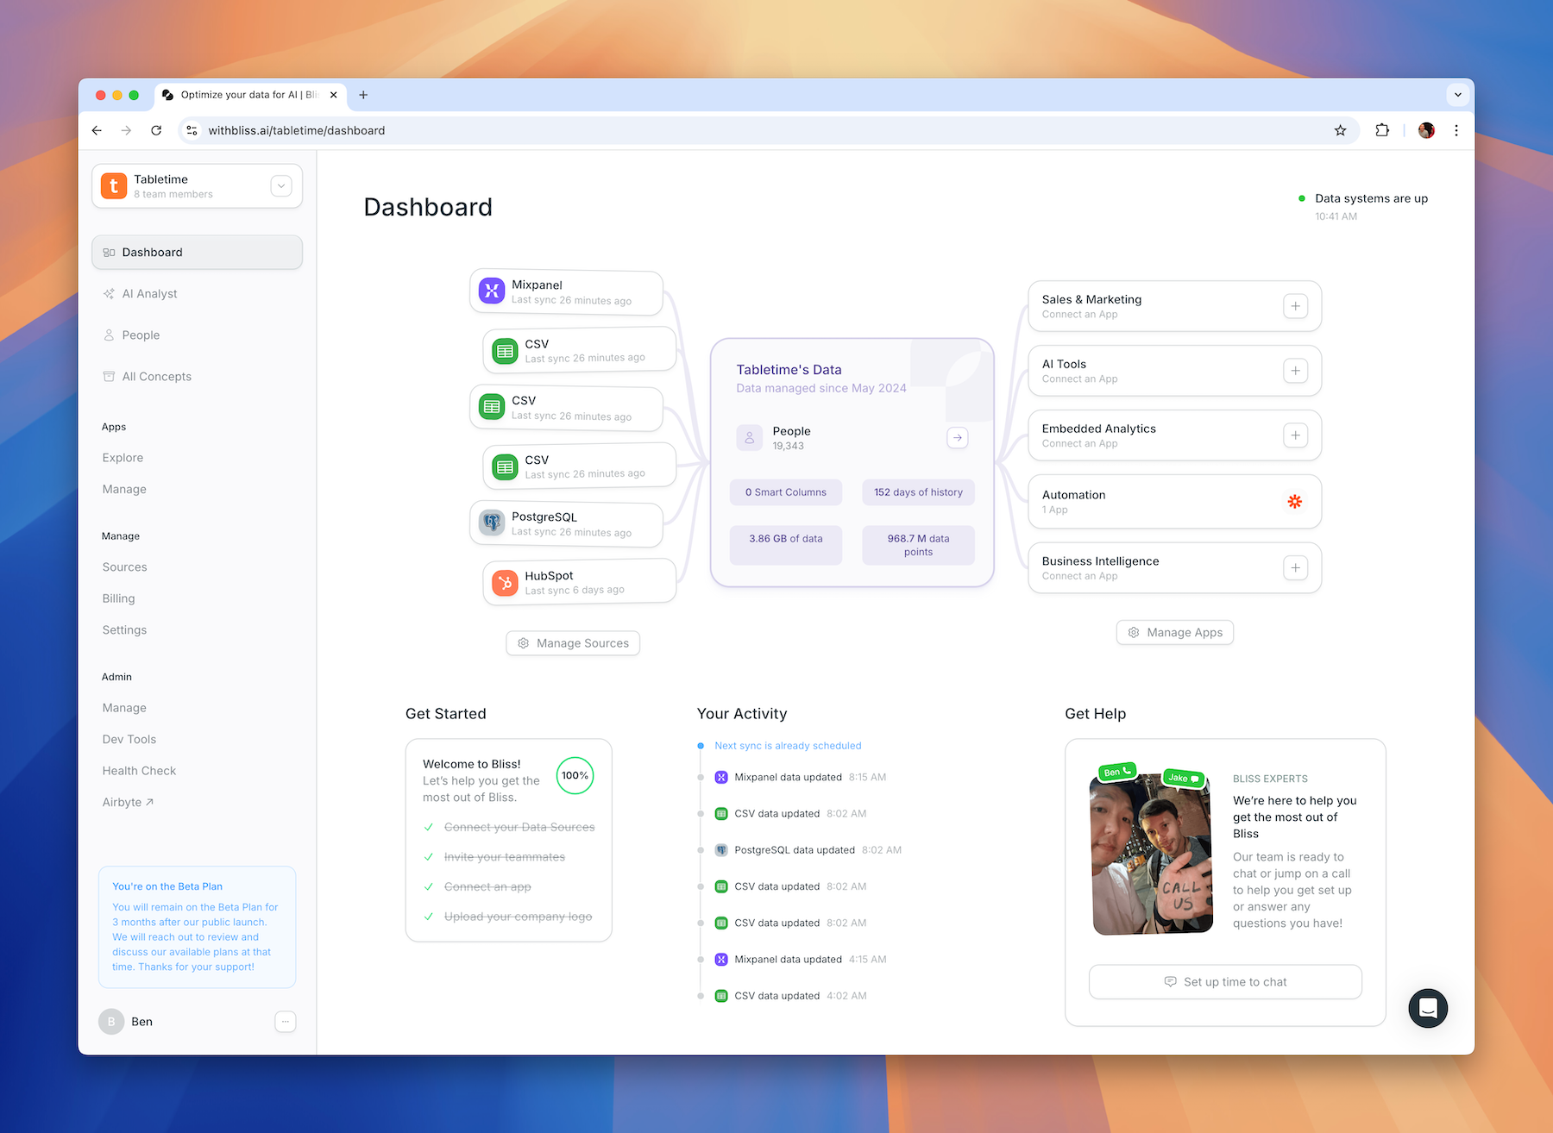Click the Manage Sources button
The image size is (1553, 1133).
click(x=573, y=643)
